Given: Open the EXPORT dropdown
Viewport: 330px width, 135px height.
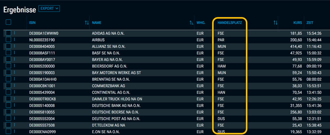Looking at the screenshot, I should click(x=49, y=9).
